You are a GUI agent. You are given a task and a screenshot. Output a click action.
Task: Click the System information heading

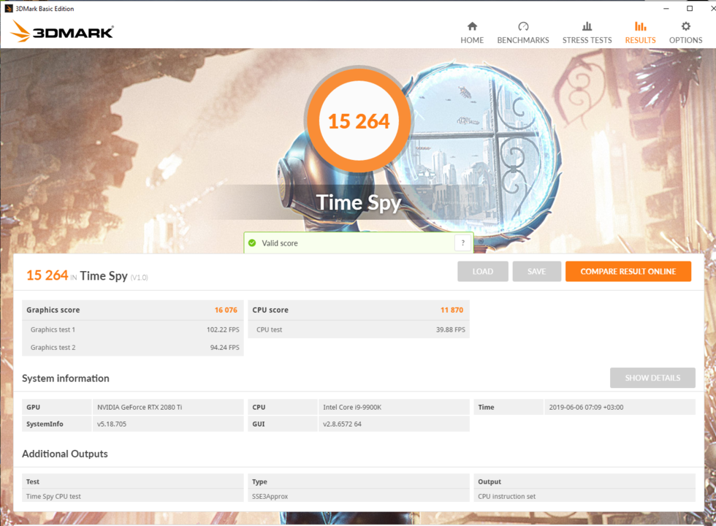pyautogui.click(x=66, y=378)
